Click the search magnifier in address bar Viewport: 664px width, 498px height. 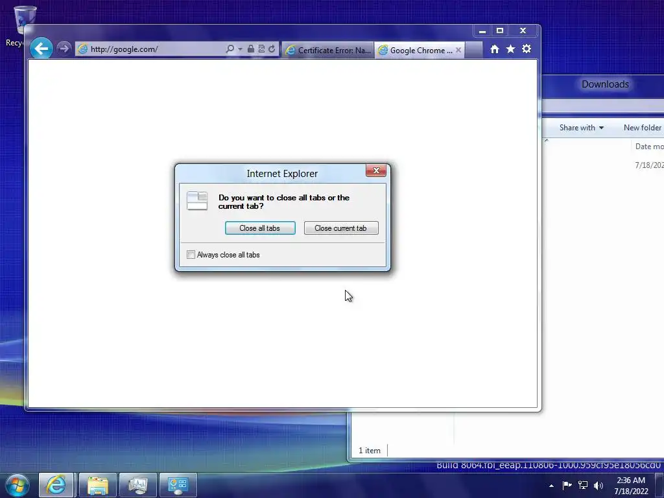tap(230, 49)
